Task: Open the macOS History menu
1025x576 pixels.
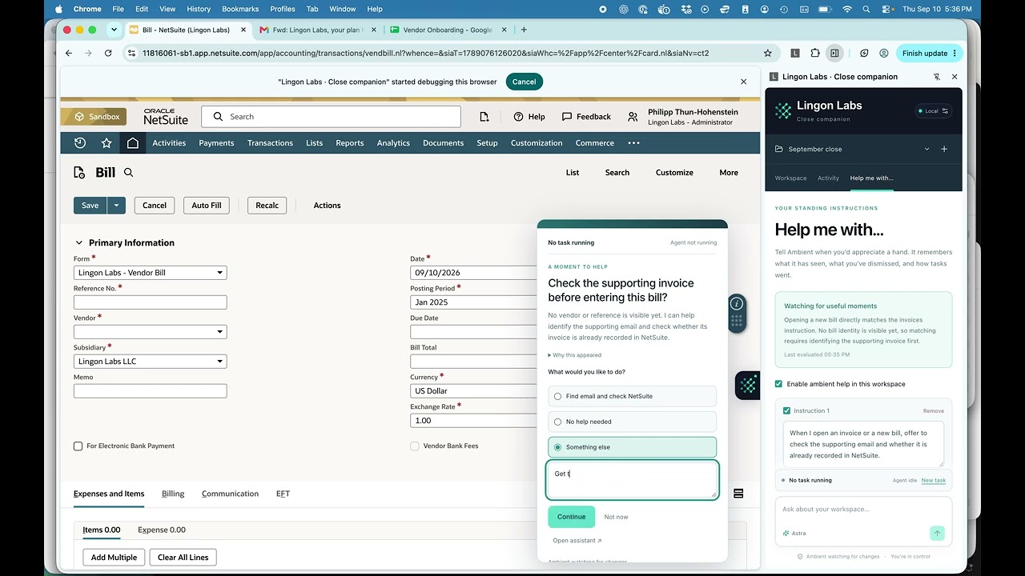Action: [x=199, y=9]
